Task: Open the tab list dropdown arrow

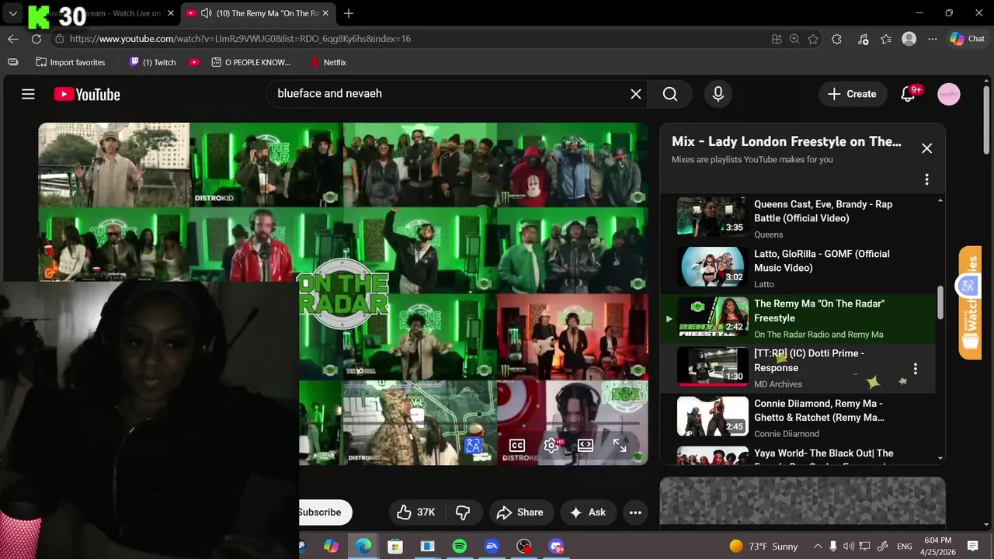Action: click(x=13, y=13)
